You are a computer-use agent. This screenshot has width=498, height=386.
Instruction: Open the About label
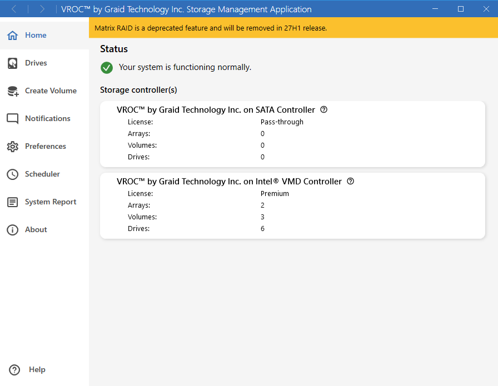coord(36,229)
